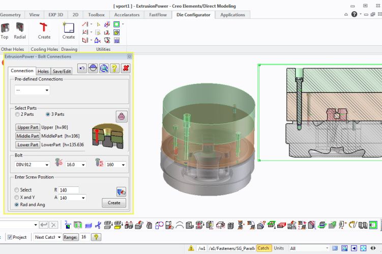Click the pick-position icon above the Create button

(122, 192)
